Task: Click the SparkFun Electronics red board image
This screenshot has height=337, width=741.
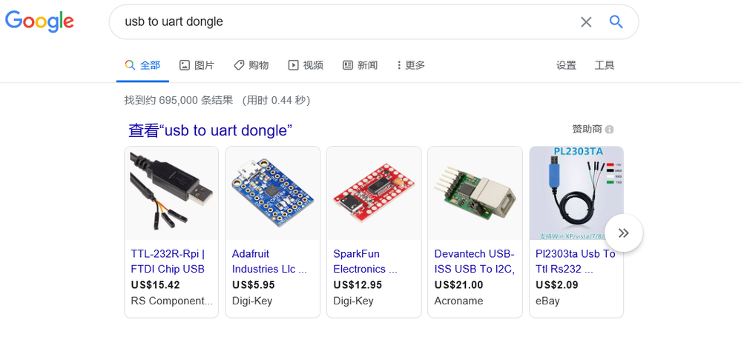Action: 373,193
